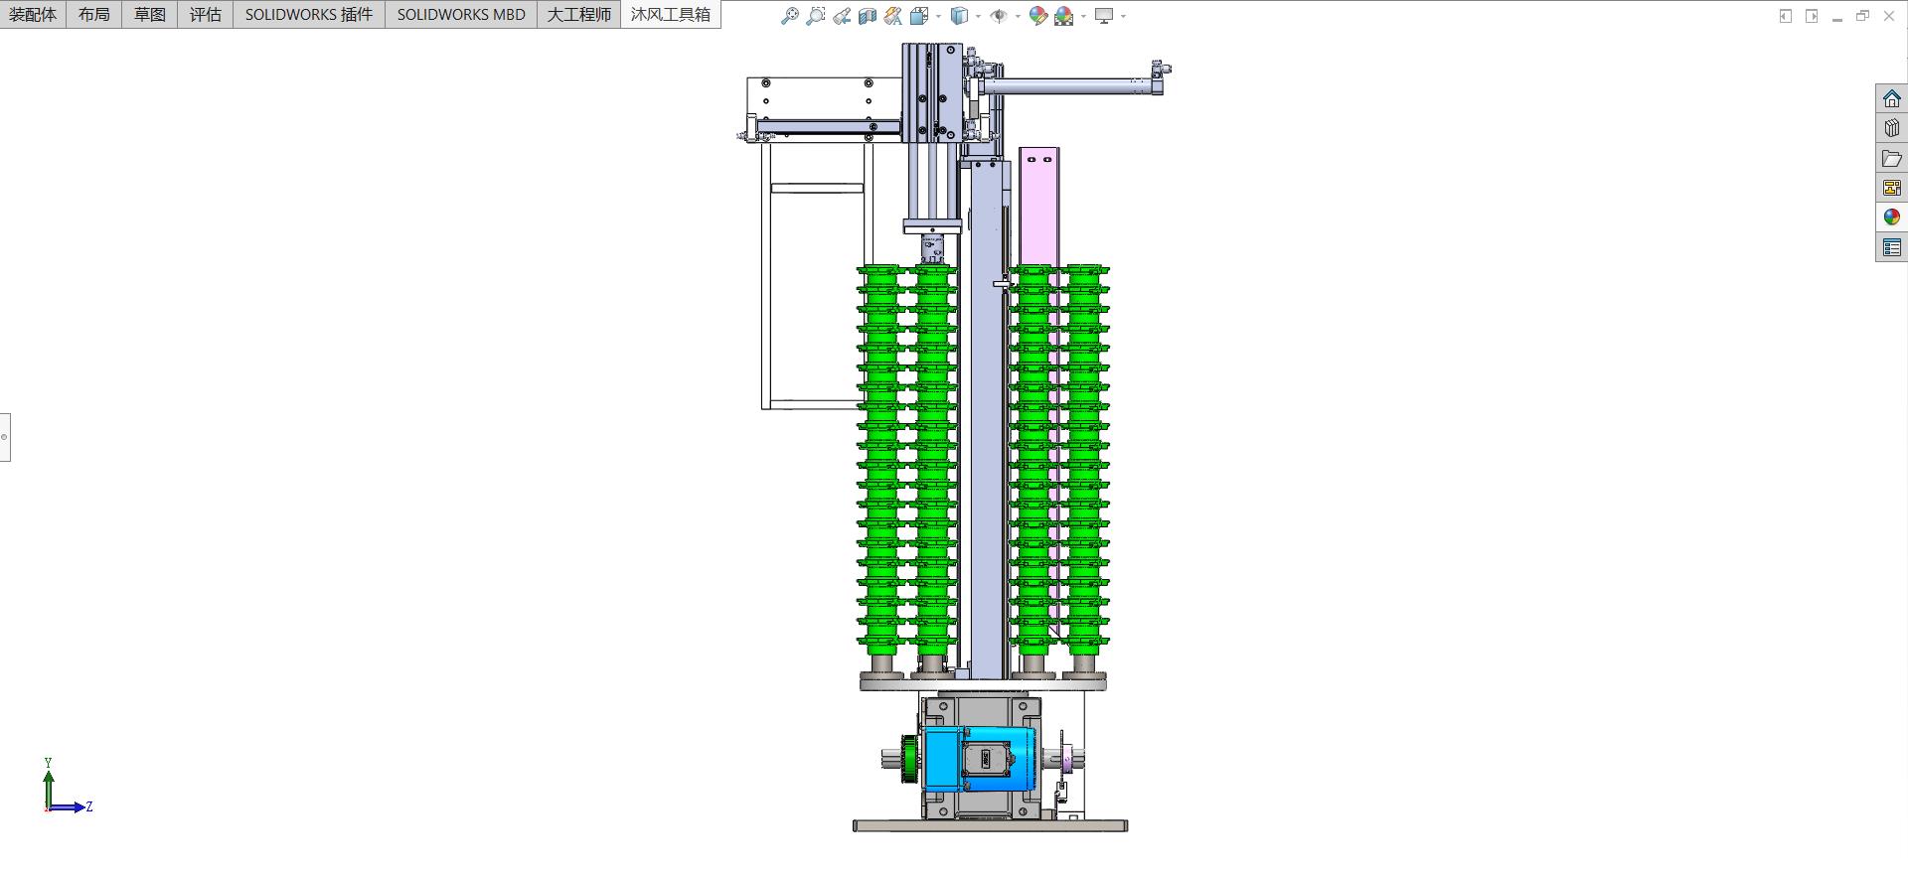Screen dimensions: 1908x875
Task: Click the collapse left panel arrow icon
Action: [1786, 16]
